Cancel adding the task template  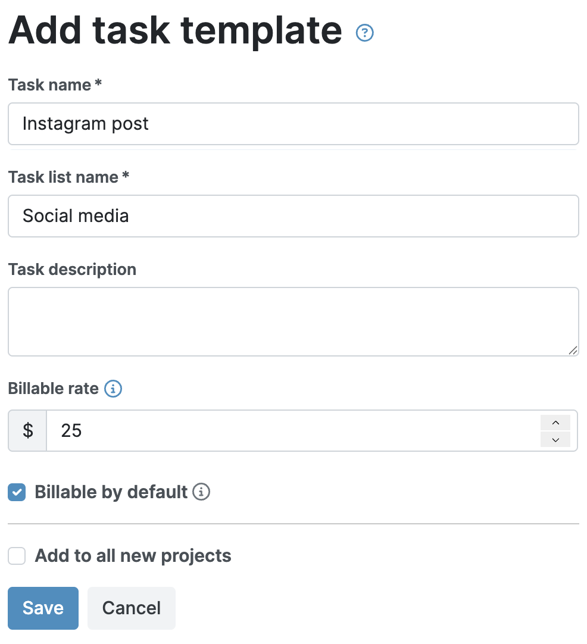(132, 608)
